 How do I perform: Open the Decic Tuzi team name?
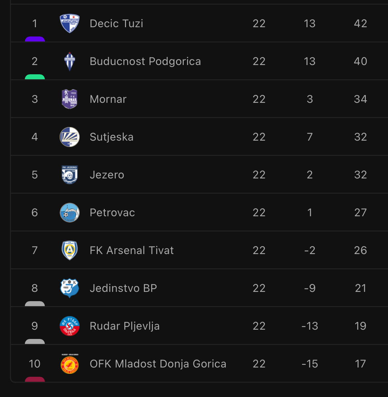click(116, 24)
